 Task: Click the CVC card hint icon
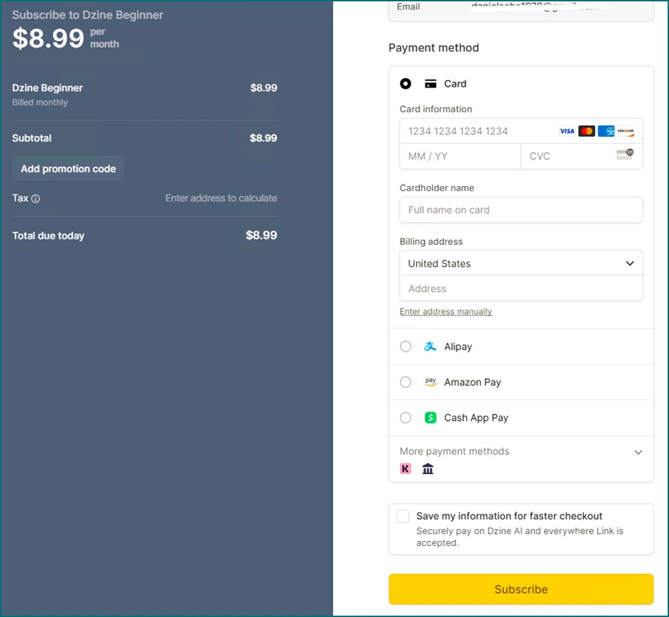tap(625, 154)
